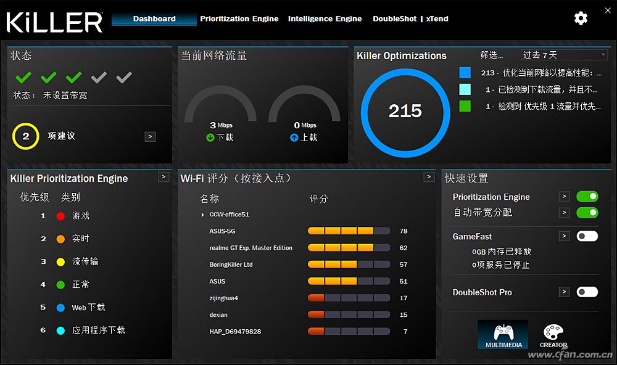Image resolution: width=617 pixels, height=365 pixels.
Task: Switch to the Intelligence Engine tab
Action: point(325,18)
